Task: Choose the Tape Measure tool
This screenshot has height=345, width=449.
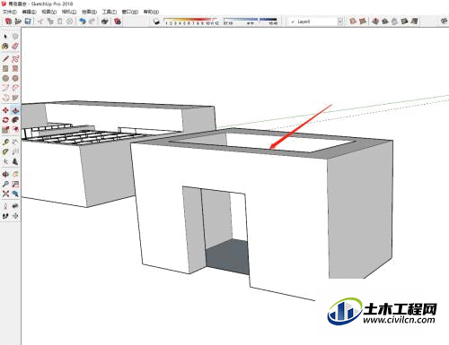Action: [5, 142]
